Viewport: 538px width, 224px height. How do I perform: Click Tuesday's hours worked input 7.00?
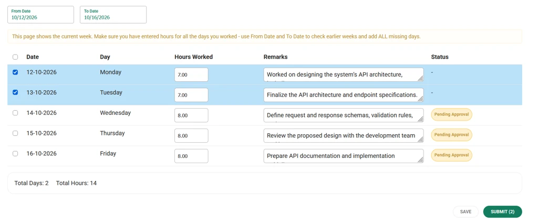point(191,95)
